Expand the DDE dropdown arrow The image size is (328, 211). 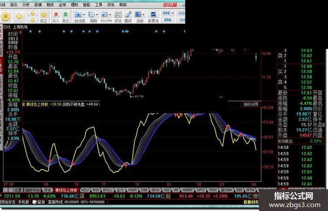click(x=173, y=13)
